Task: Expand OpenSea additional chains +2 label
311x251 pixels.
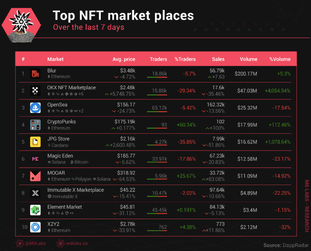Action: pos(81,111)
